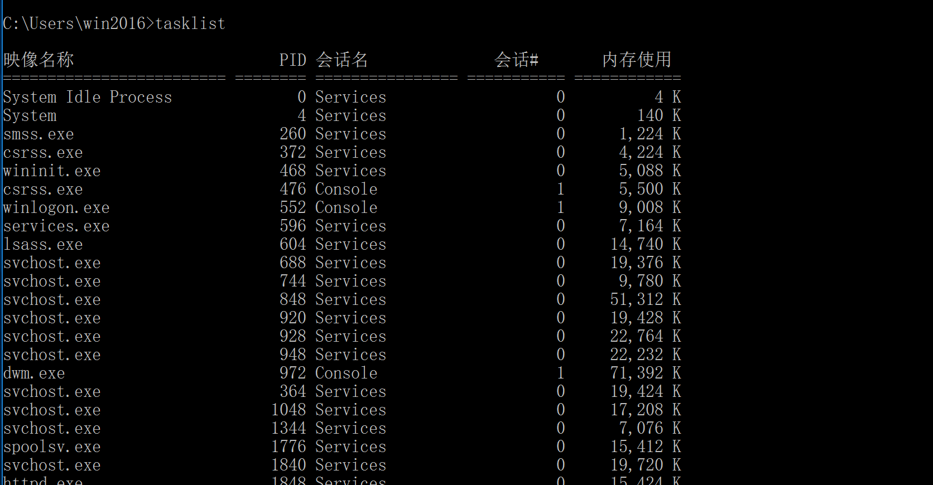The width and height of the screenshot is (933, 485).
Task: Select the 映像名称 column header
Action: 39,60
